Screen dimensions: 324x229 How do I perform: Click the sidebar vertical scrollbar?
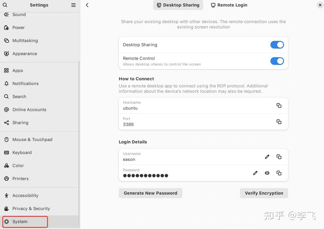pyautogui.click(x=79, y=142)
